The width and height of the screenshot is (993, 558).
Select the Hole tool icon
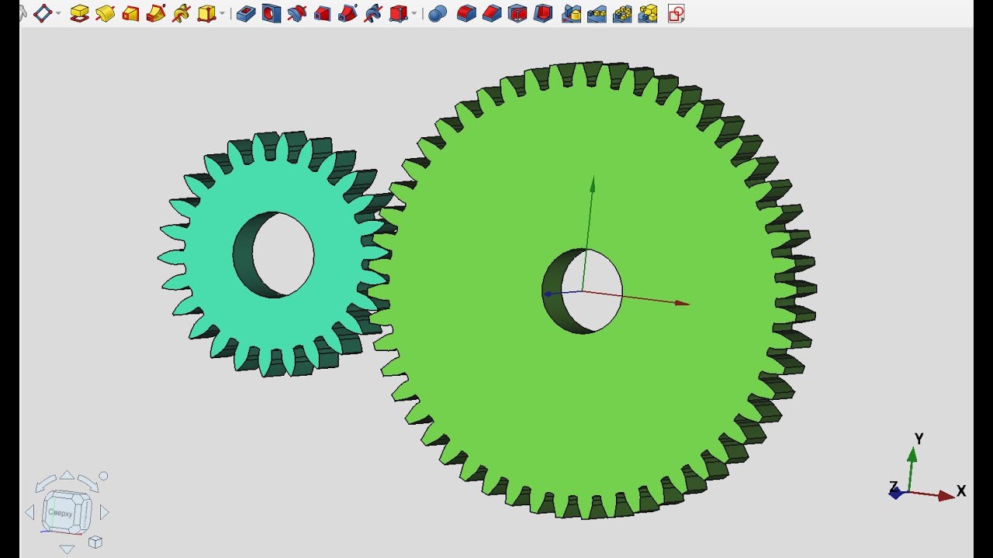(272, 13)
